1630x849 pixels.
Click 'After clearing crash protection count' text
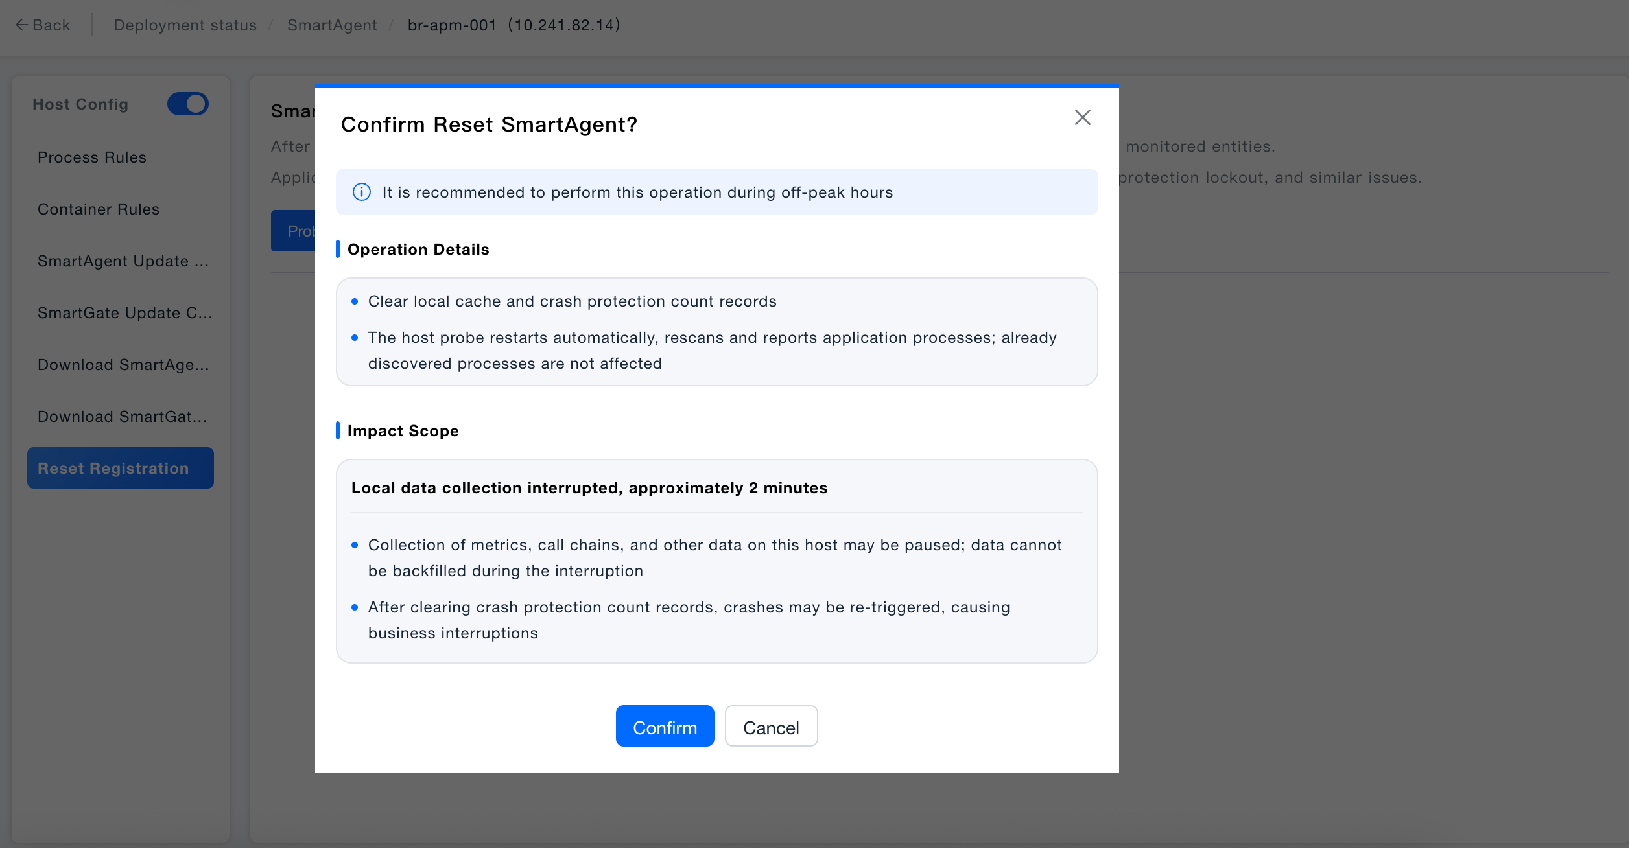(x=689, y=620)
